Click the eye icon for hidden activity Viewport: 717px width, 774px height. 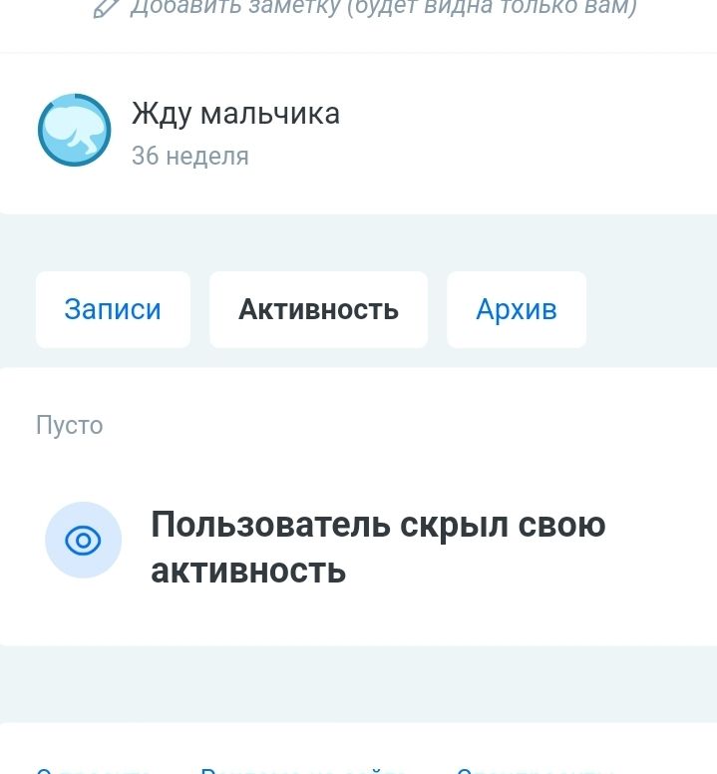83,540
